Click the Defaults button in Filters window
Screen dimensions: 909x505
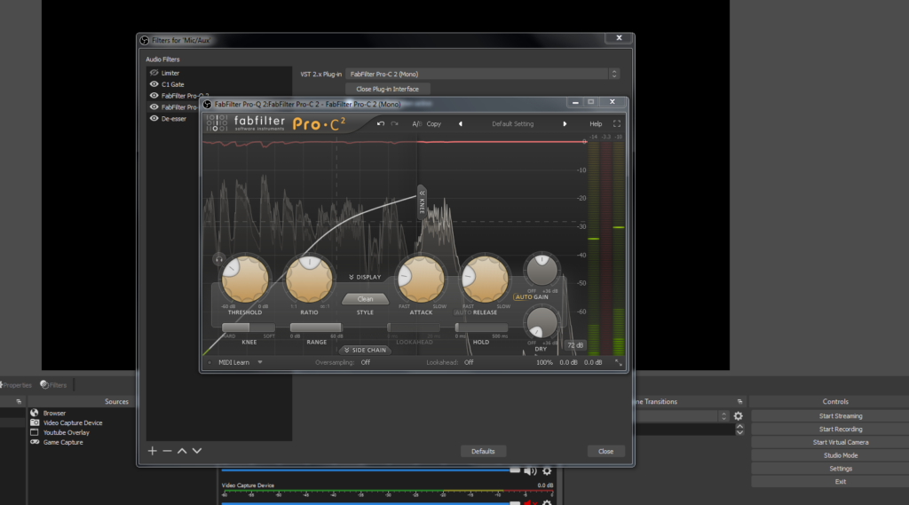483,451
